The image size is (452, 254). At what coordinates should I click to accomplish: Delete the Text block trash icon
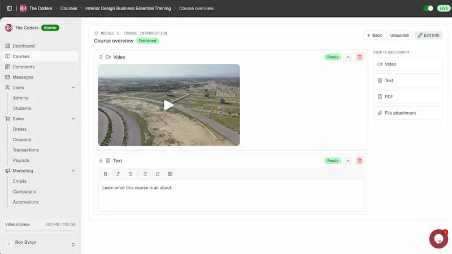[x=359, y=161]
